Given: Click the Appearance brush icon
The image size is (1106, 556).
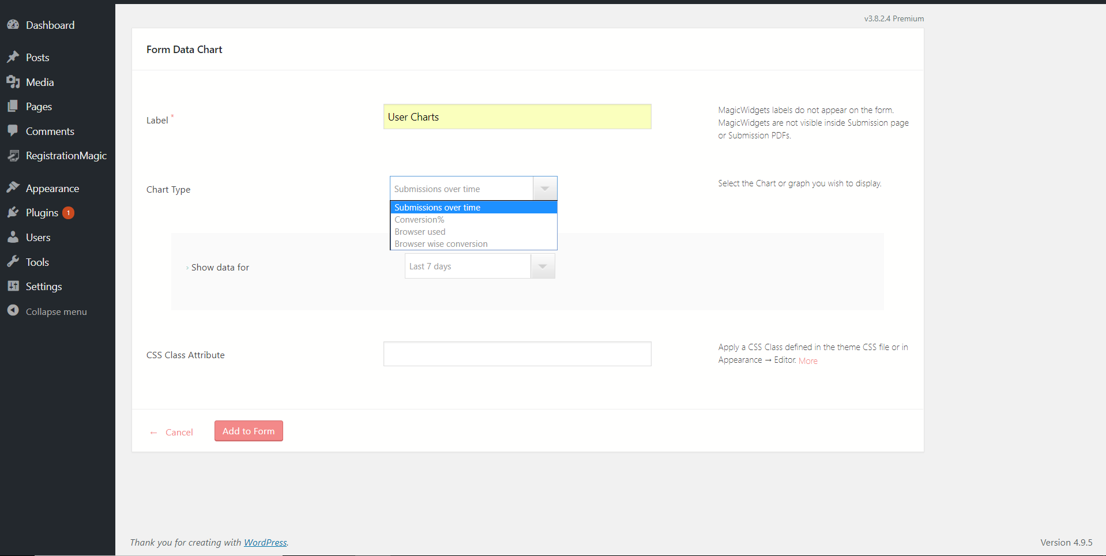Looking at the screenshot, I should (x=14, y=187).
